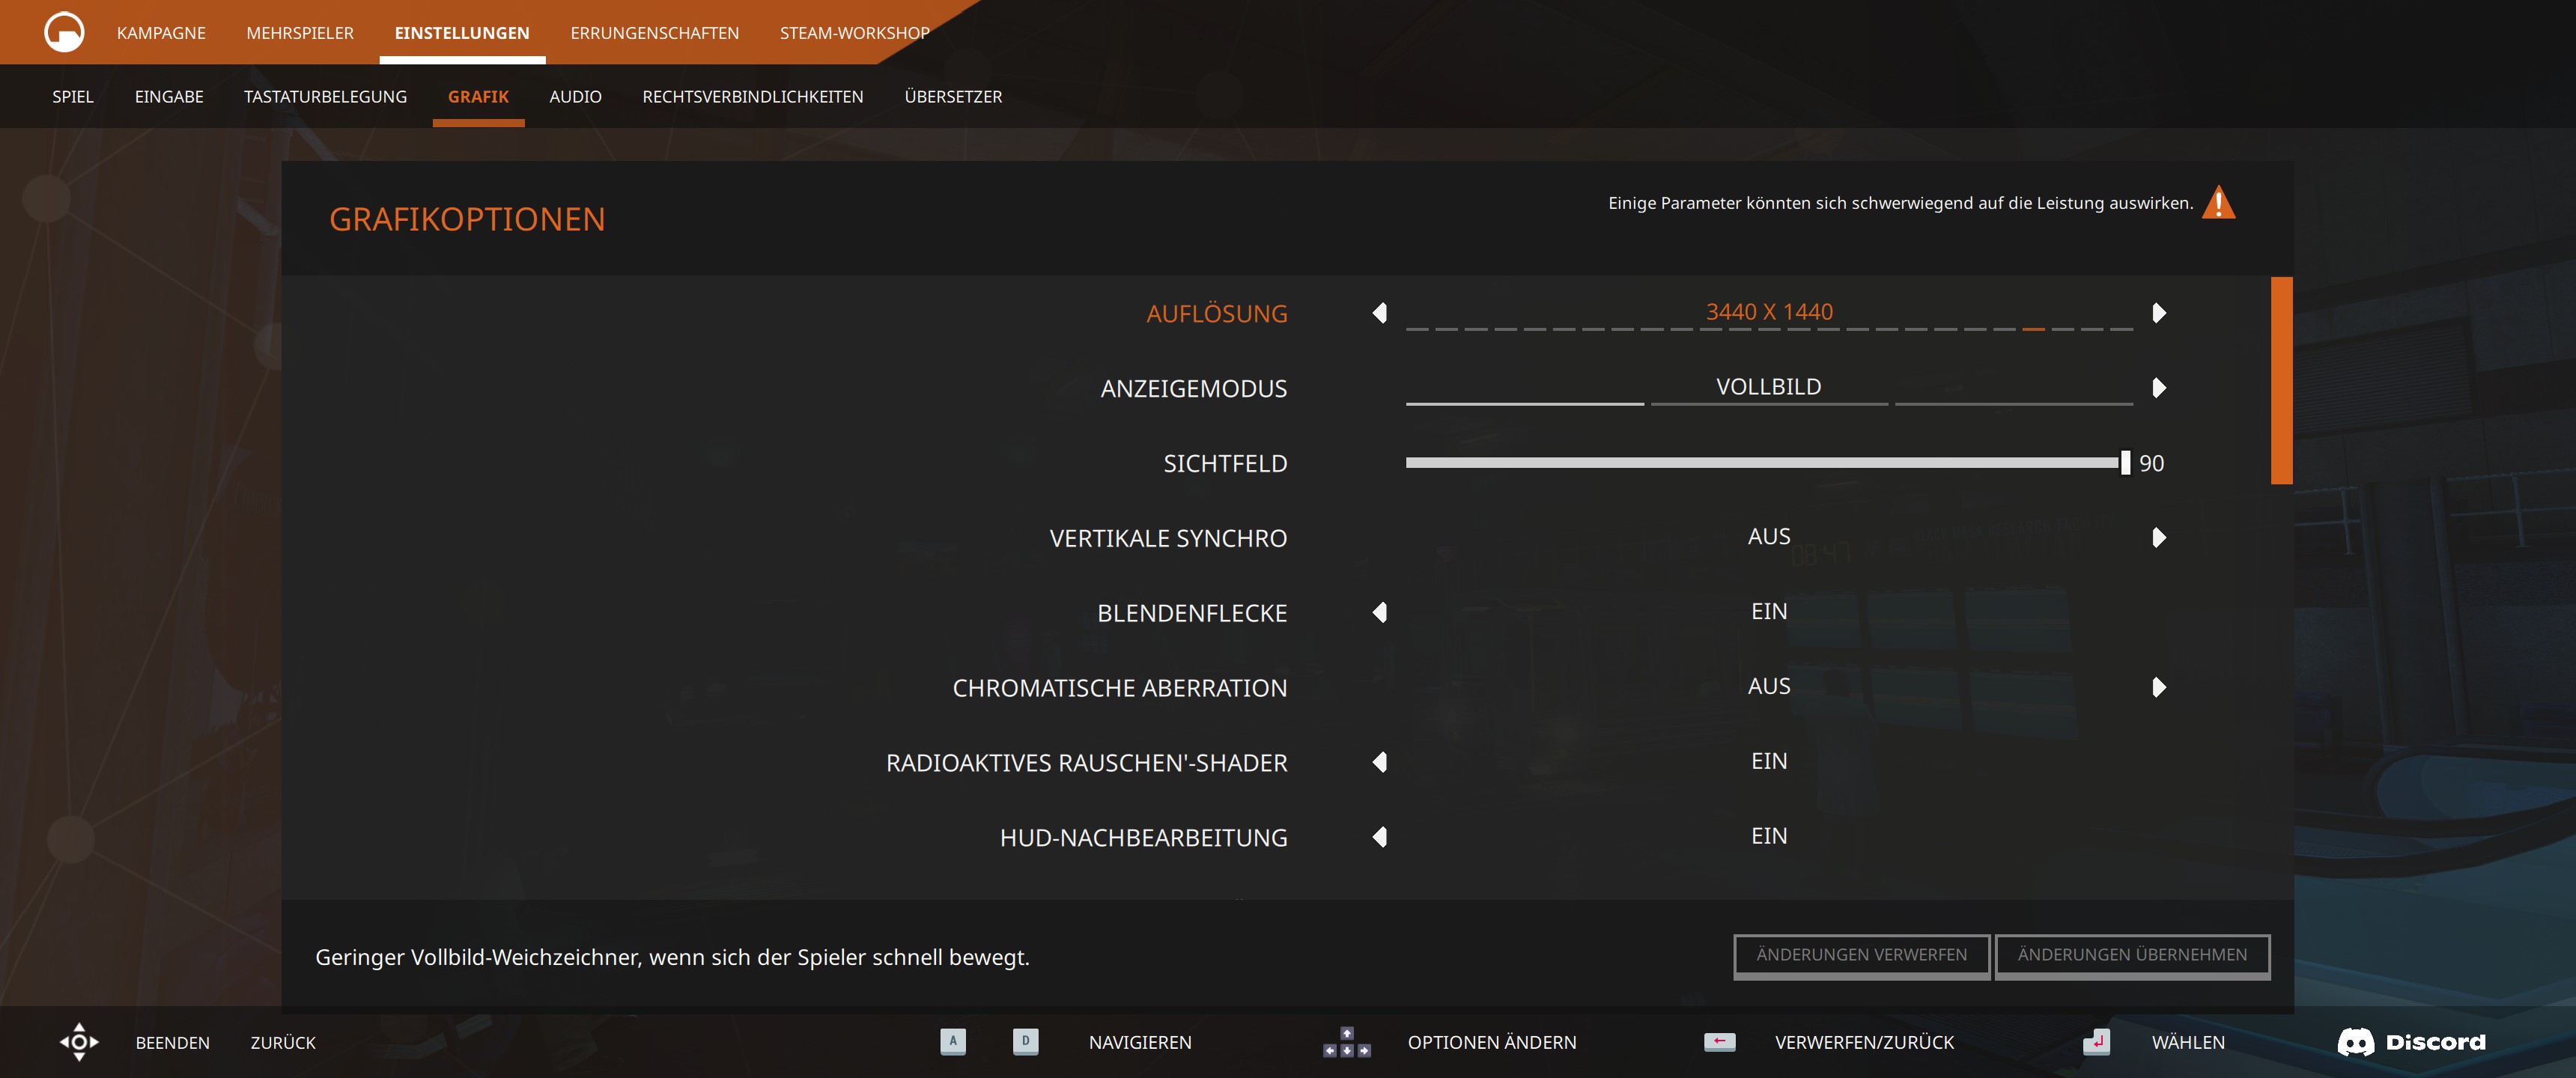Click Änderungen Übernehmen button
The height and width of the screenshot is (1078, 2576).
click(2131, 955)
